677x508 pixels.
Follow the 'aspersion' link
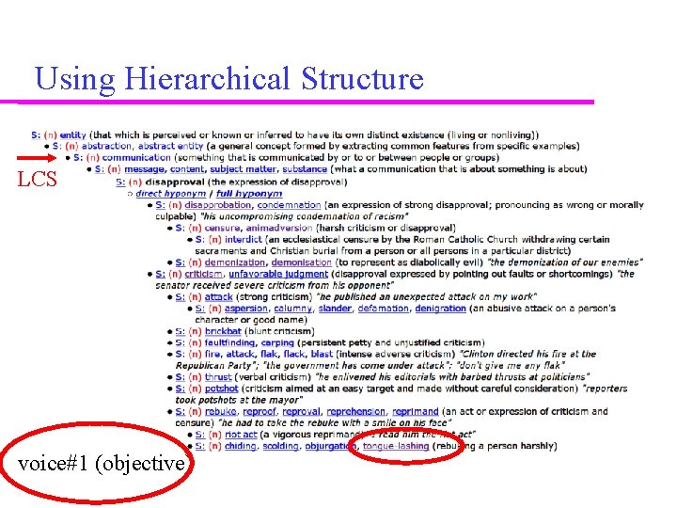[245, 309]
